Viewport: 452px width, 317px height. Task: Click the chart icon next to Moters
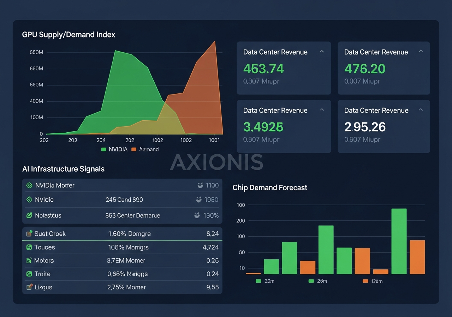(x=29, y=260)
